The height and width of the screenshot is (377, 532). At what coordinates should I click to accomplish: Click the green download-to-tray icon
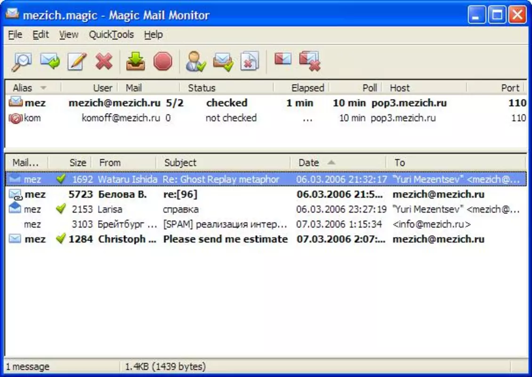pyautogui.click(x=136, y=61)
